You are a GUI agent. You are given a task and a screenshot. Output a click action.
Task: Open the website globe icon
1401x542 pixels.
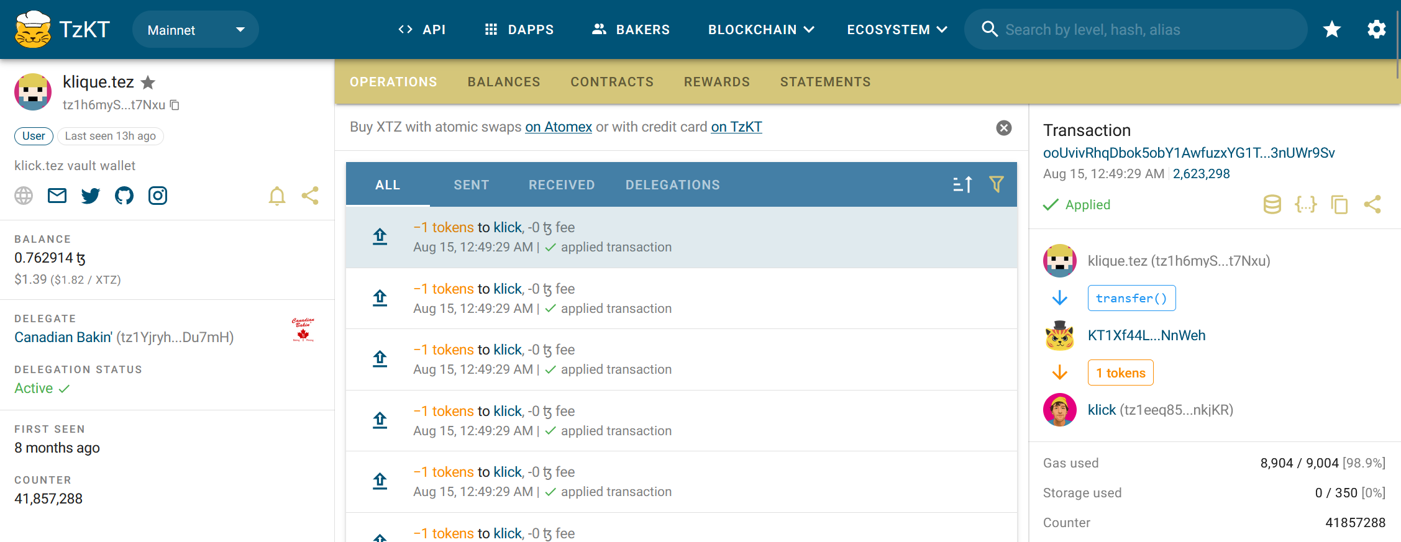(x=24, y=196)
